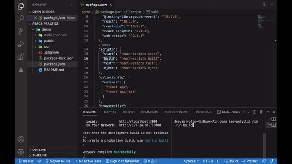This screenshot has height=164, width=292.
Task: Open Explorer more actions ellipsis
Action: [x=71, y=5]
